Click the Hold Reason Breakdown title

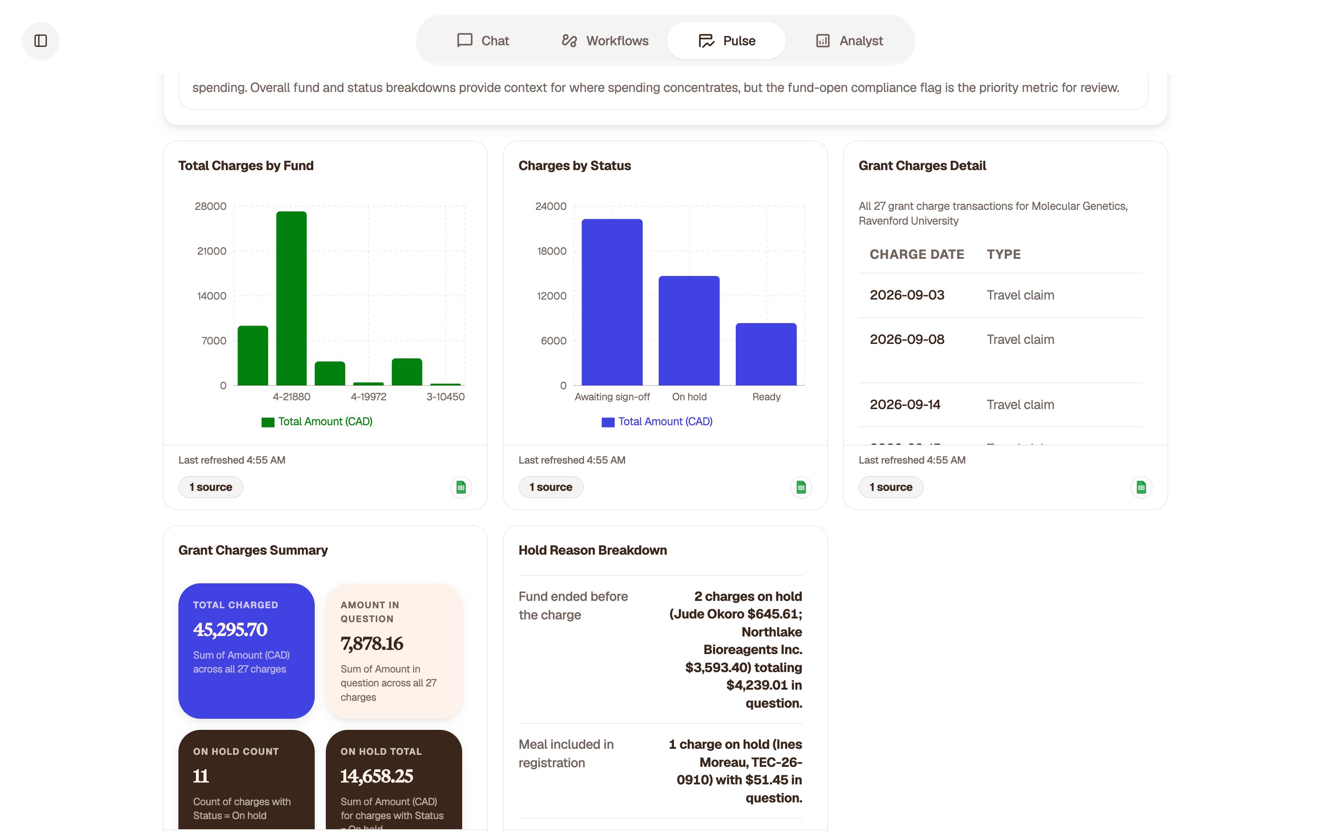point(592,550)
